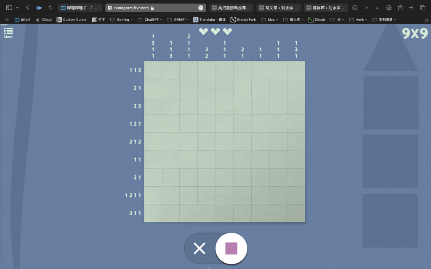This screenshot has height=269, width=431.
Task: Show the tab overview
Action: click(x=423, y=8)
